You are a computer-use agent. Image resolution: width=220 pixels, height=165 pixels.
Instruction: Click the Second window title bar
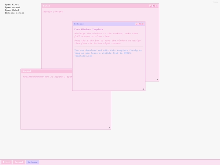(x=47, y=71)
